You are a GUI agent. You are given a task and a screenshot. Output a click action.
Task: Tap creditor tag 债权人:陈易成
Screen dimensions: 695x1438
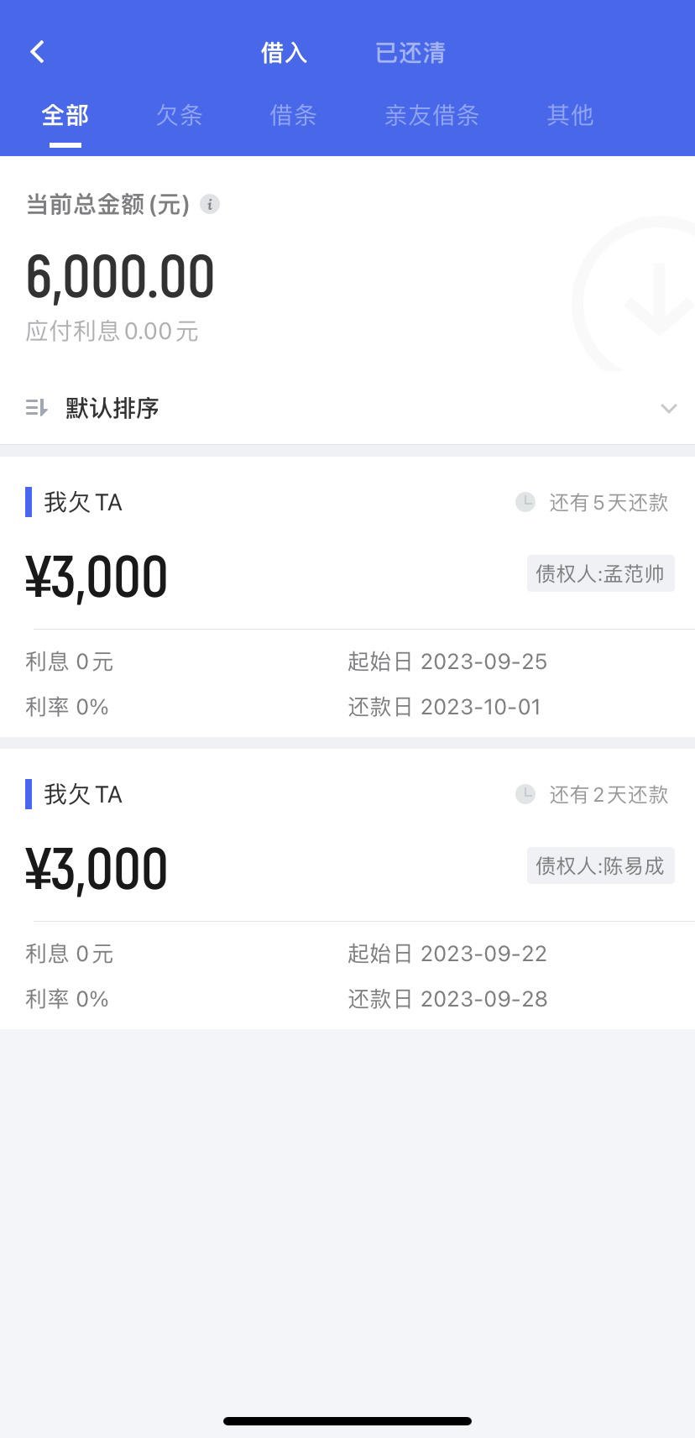tap(601, 865)
